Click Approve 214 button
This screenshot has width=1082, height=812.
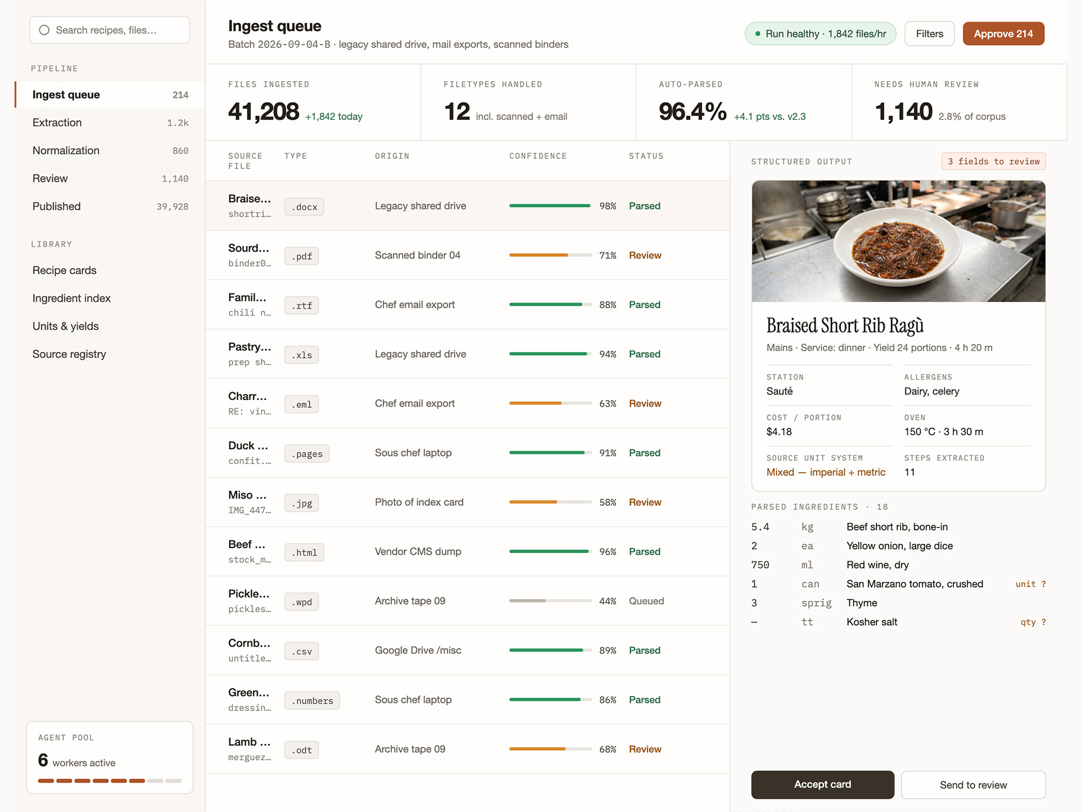click(1003, 34)
